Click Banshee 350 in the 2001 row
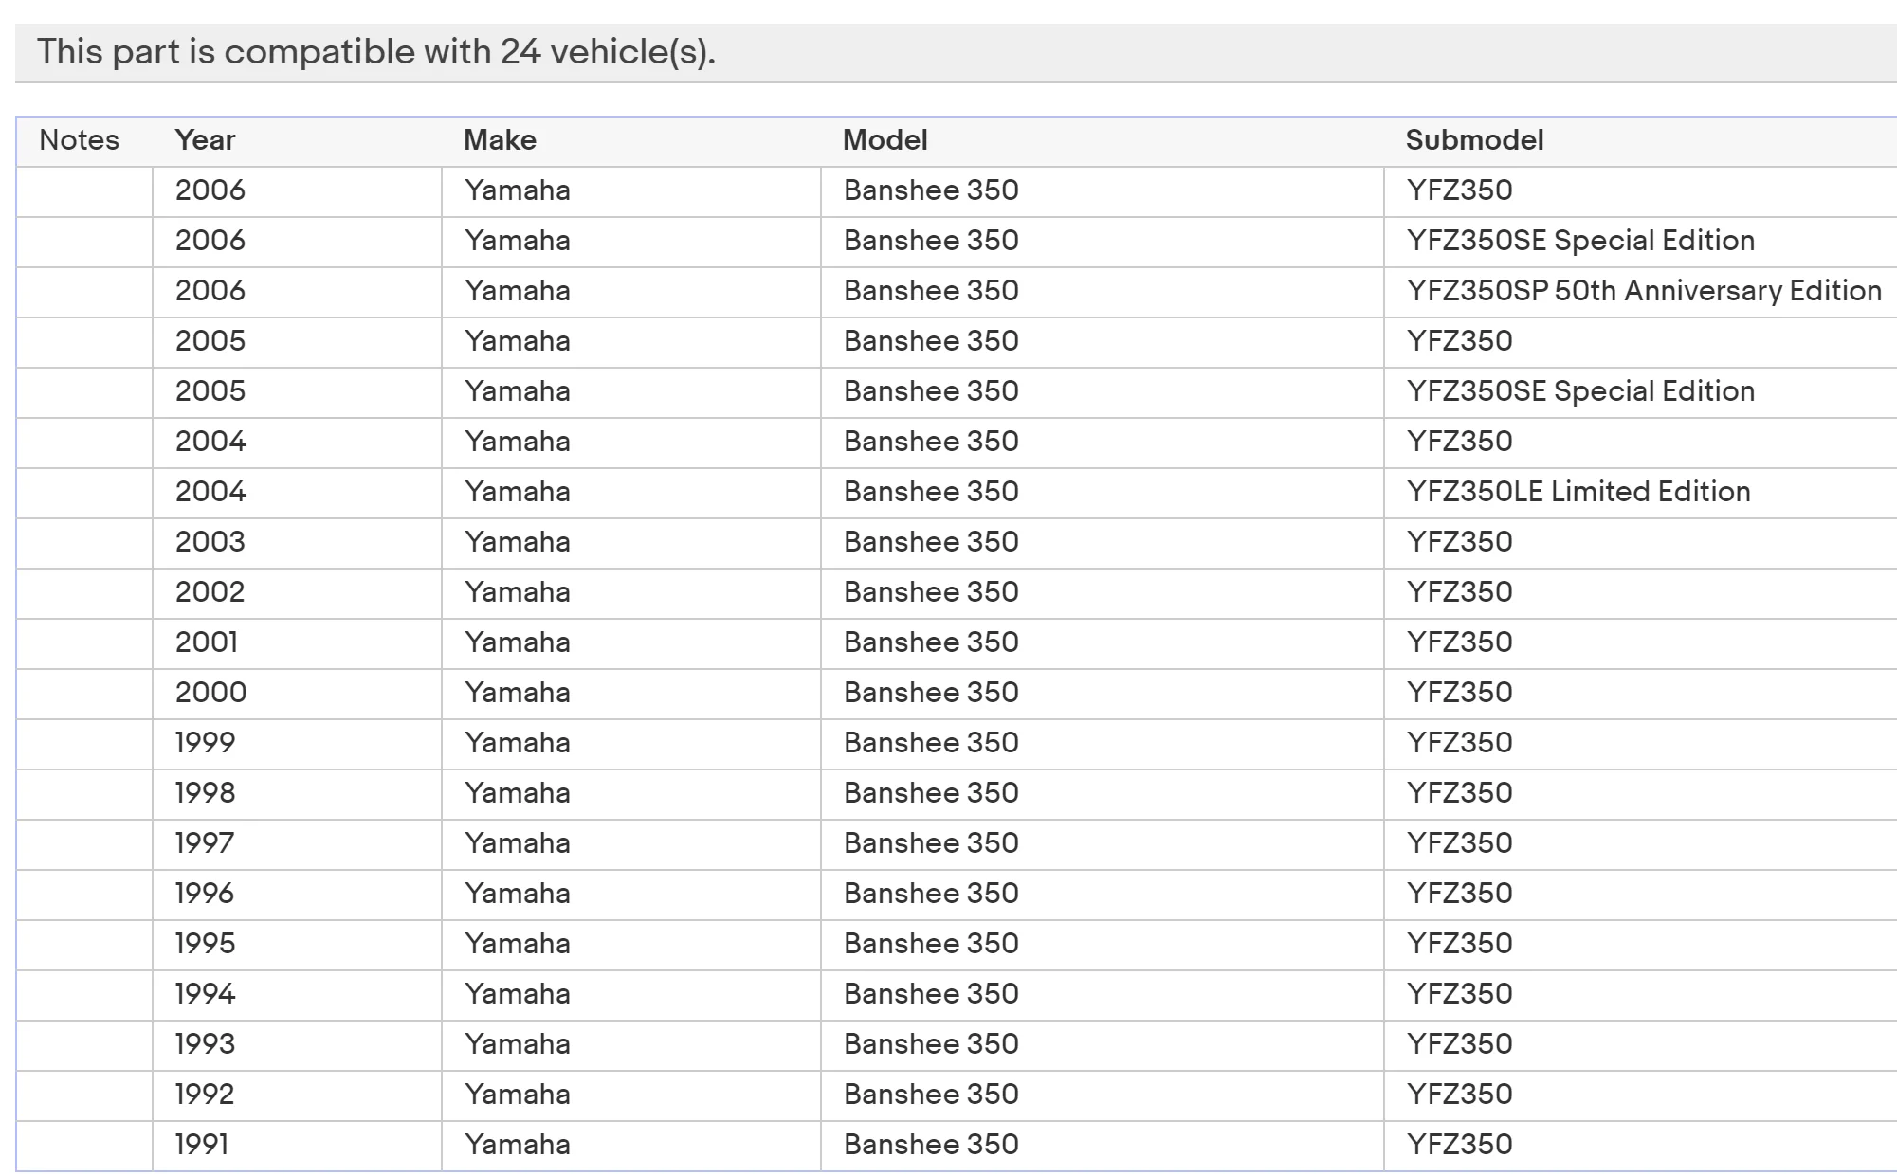1897x1176 pixels. click(931, 642)
